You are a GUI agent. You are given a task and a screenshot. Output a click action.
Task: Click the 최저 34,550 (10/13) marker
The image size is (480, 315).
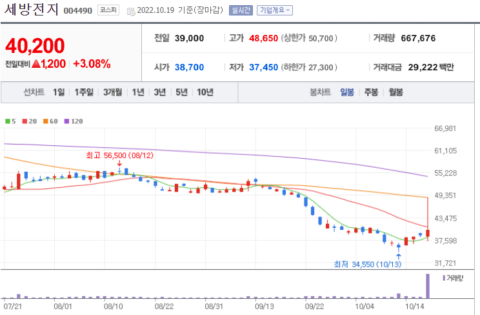click(x=368, y=264)
